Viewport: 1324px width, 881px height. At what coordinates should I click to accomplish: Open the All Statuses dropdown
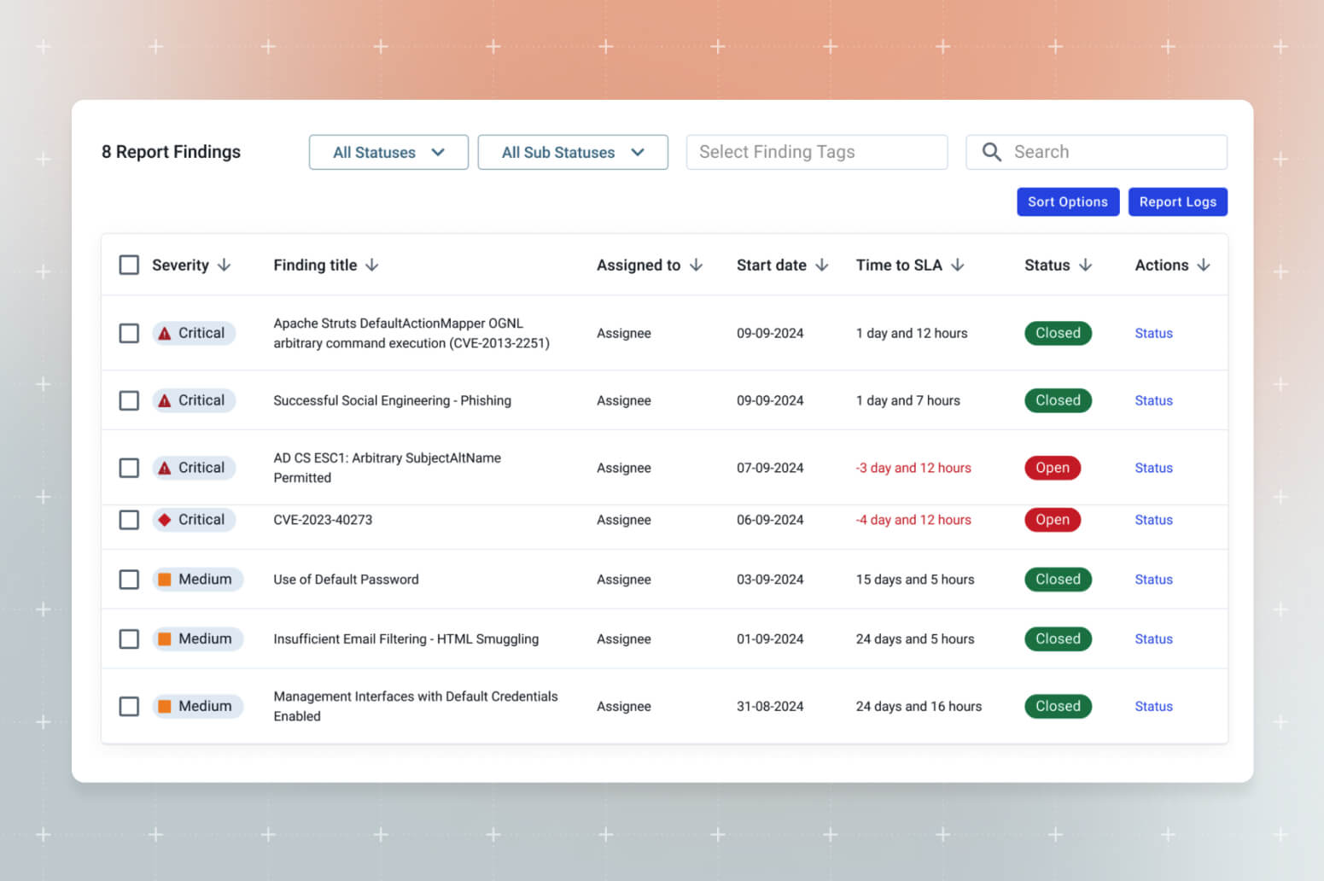tap(388, 152)
